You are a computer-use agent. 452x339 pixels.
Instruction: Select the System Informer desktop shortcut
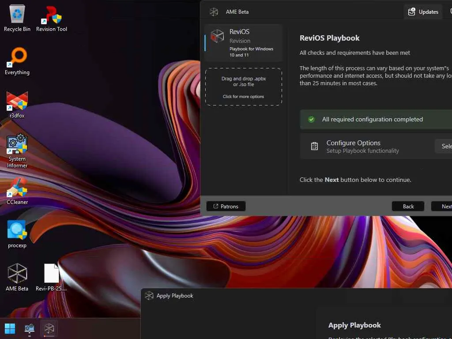17,151
